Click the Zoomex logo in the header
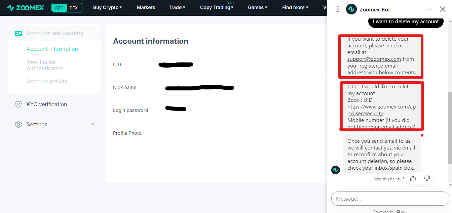This screenshot has height=213, width=452. [x=26, y=7]
